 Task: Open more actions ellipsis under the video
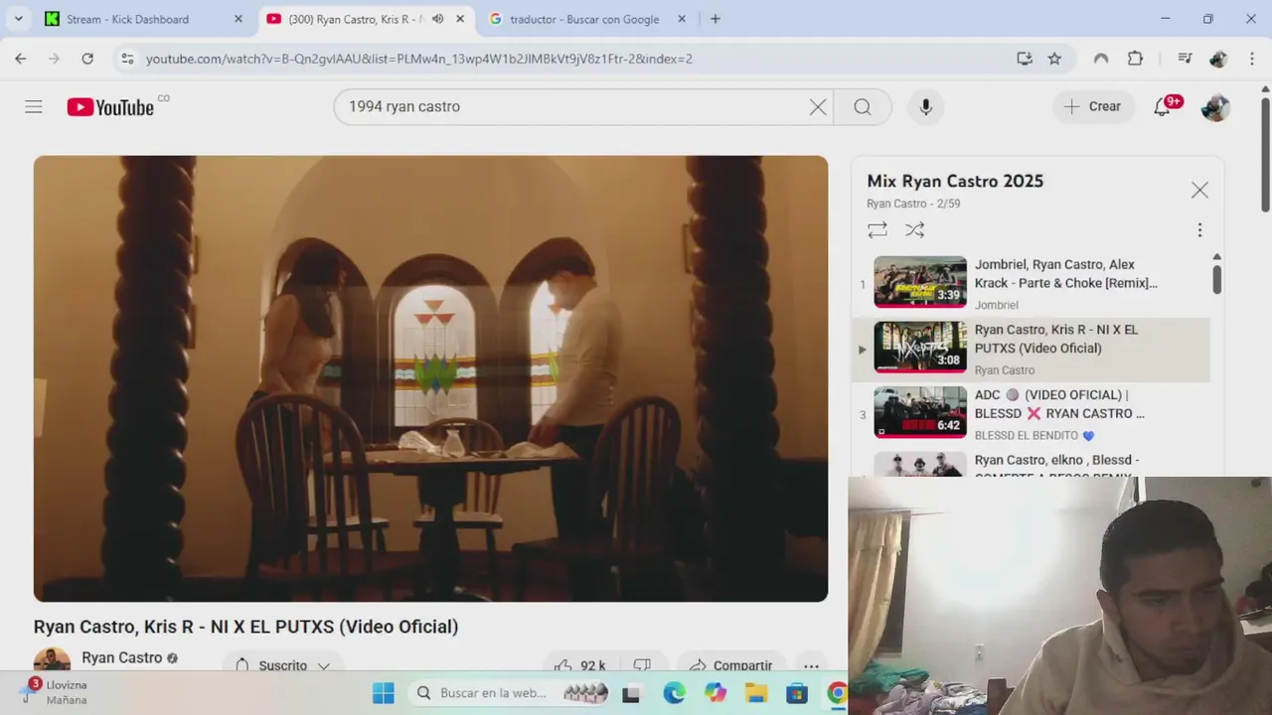pyautogui.click(x=811, y=665)
